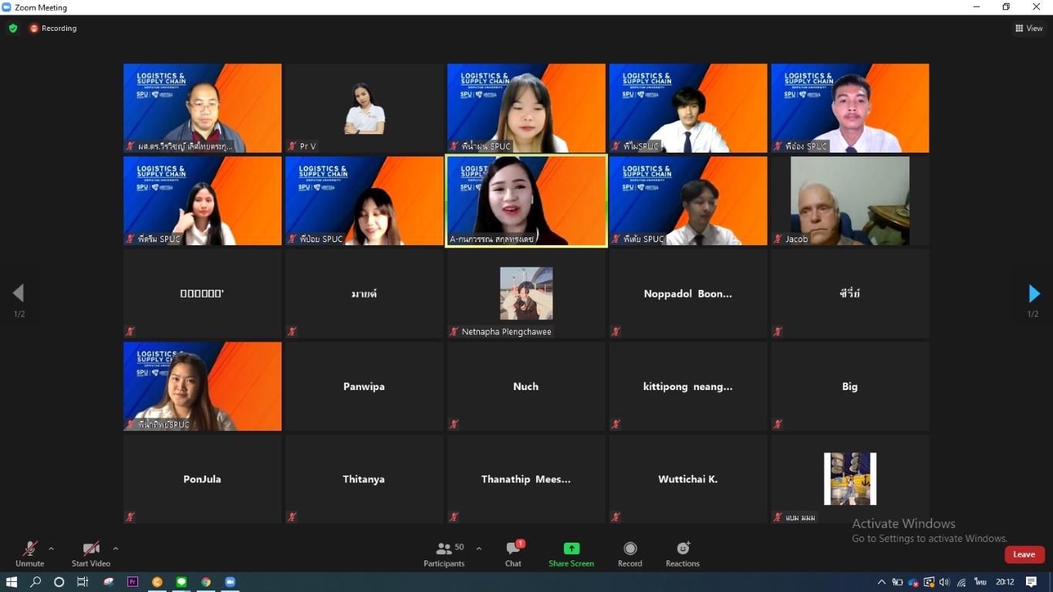Screen dimensions: 1053x592
Task: Click muted mic icon on Thitanya's tile
Action: click(292, 516)
